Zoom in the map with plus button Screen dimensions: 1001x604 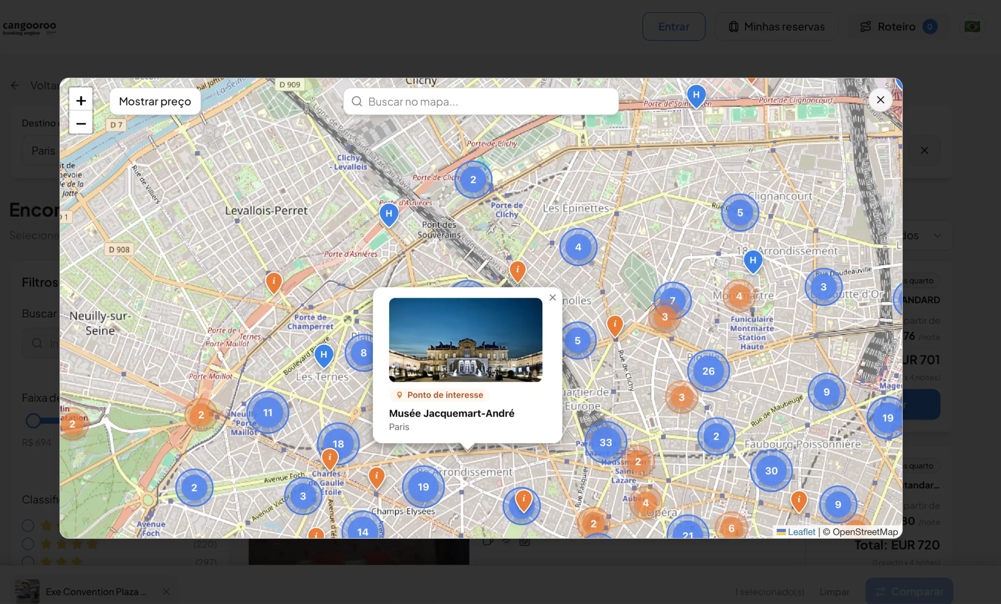[x=81, y=100]
